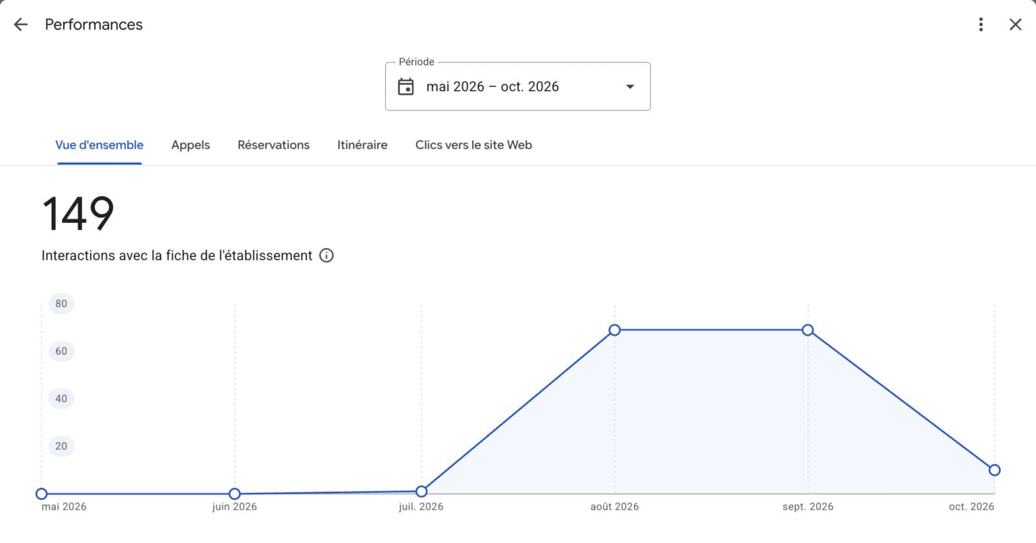The height and width of the screenshot is (543, 1036).
Task: Switch to the Itinéraire tab
Action: (x=363, y=145)
